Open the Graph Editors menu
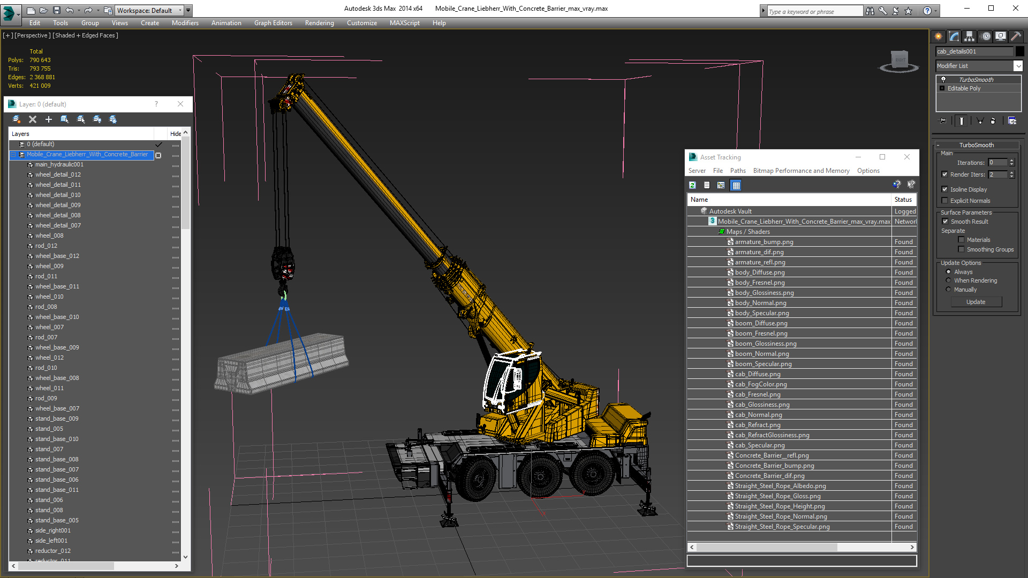Screen dimensions: 1028x578 (x=273, y=23)
